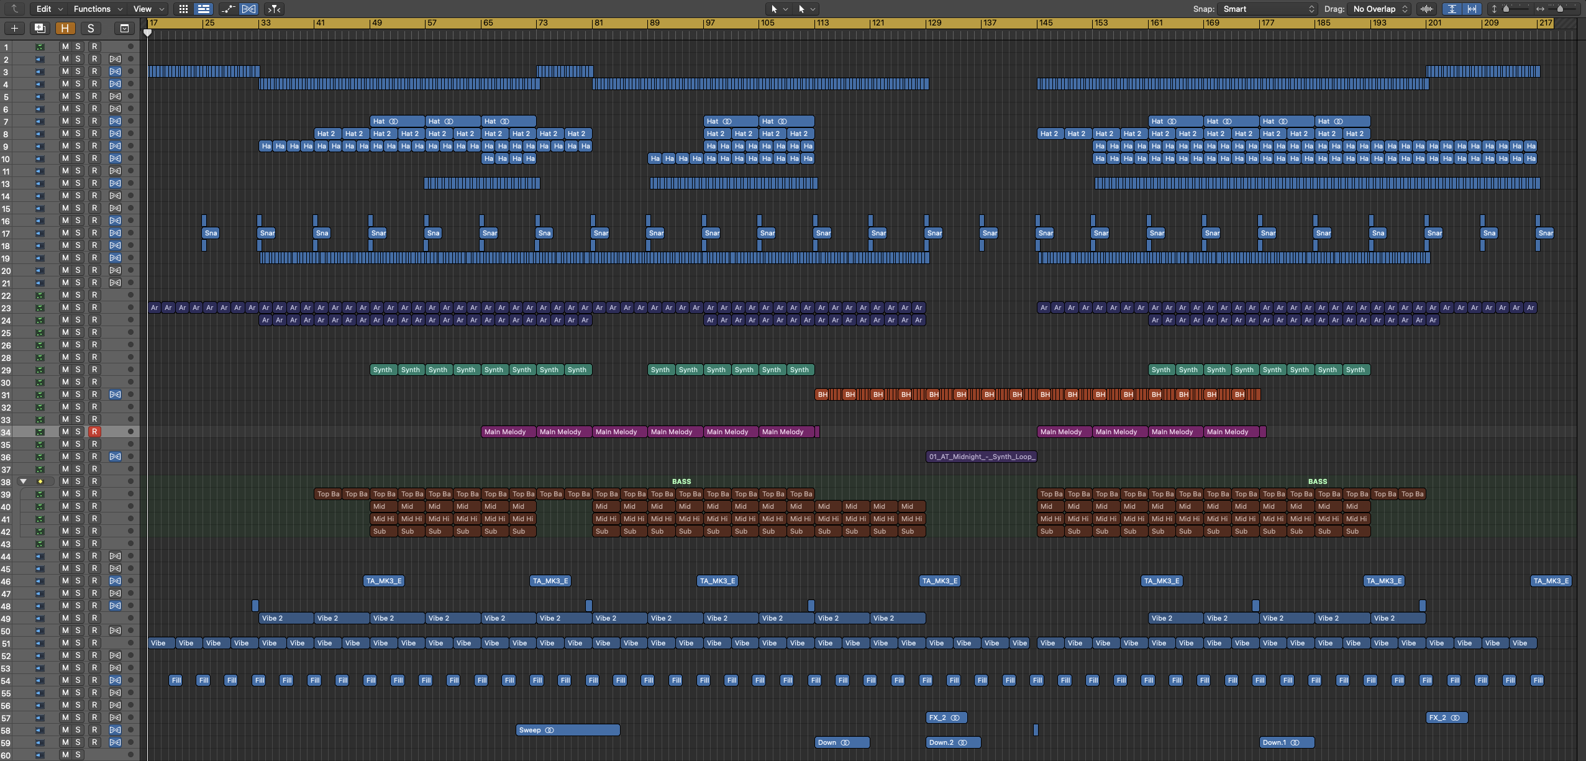Image resolution: width=1586 pixels, height=761 pixels.
Task: Click the Duplicate Track icon
Action: [40, 28]
